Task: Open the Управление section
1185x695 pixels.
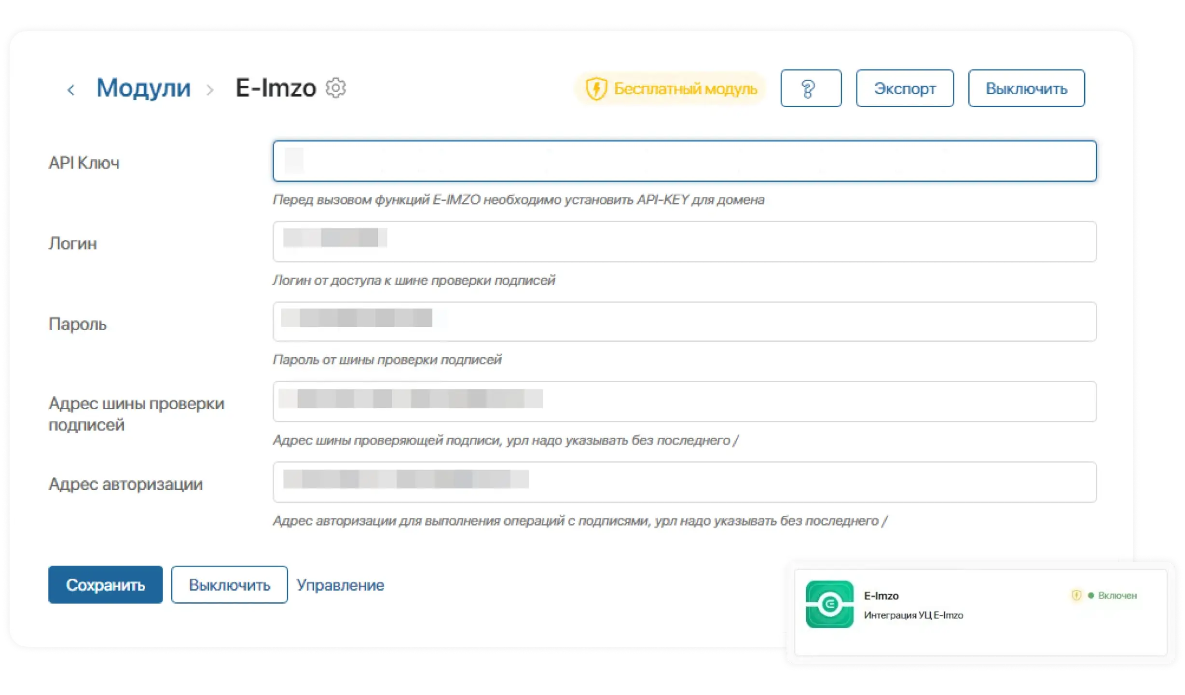Action: click(x=341, y=585)
